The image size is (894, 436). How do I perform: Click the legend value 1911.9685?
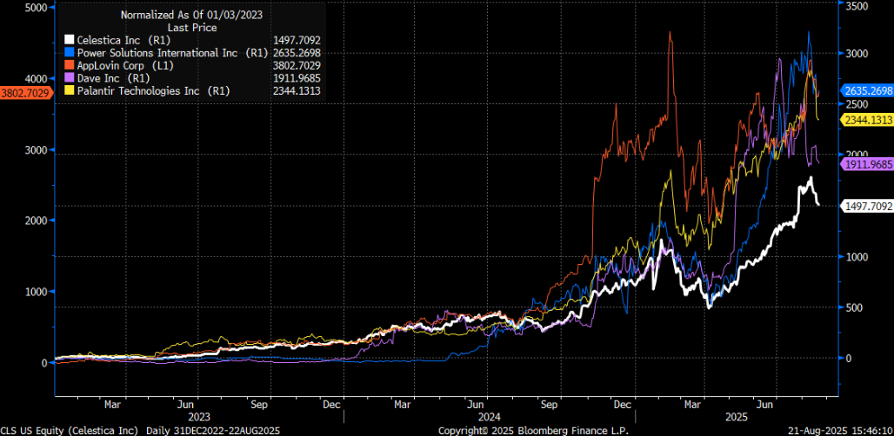tap(297, 78)
